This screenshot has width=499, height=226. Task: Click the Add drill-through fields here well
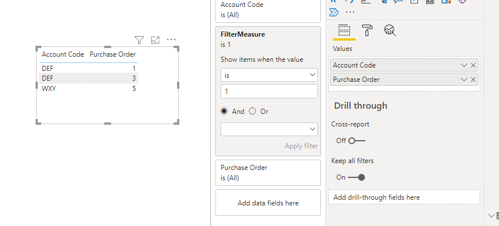404,197
